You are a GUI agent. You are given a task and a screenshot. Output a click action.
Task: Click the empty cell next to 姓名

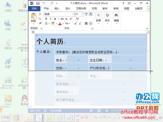point(77,59)
